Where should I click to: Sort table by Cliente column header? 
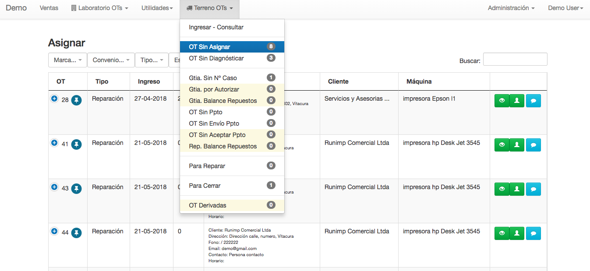tap(359, 81)
